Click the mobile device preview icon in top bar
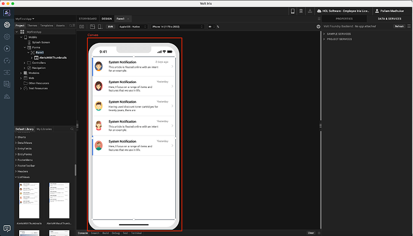 [292, 11]
